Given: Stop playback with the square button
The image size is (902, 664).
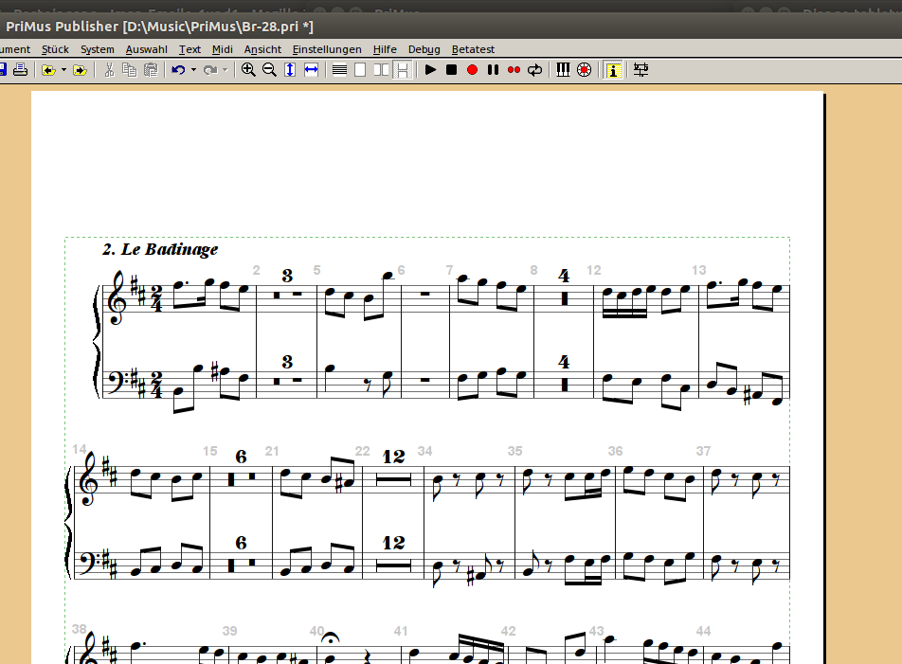Looking at the screenshot, I should [451, 70].
